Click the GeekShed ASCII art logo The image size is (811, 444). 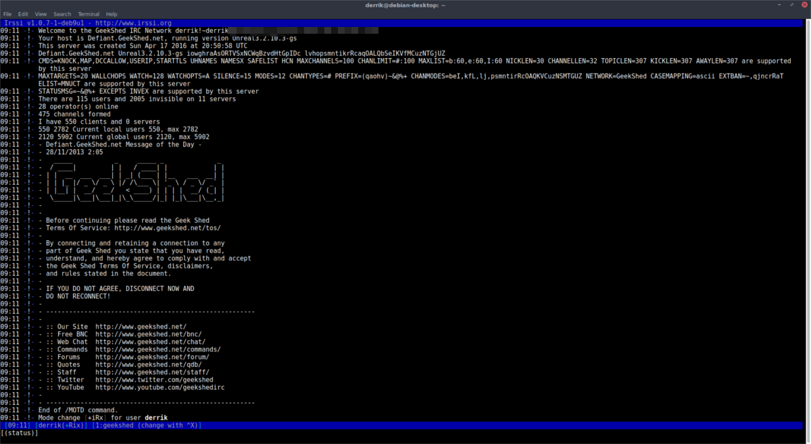coord(135,182)
